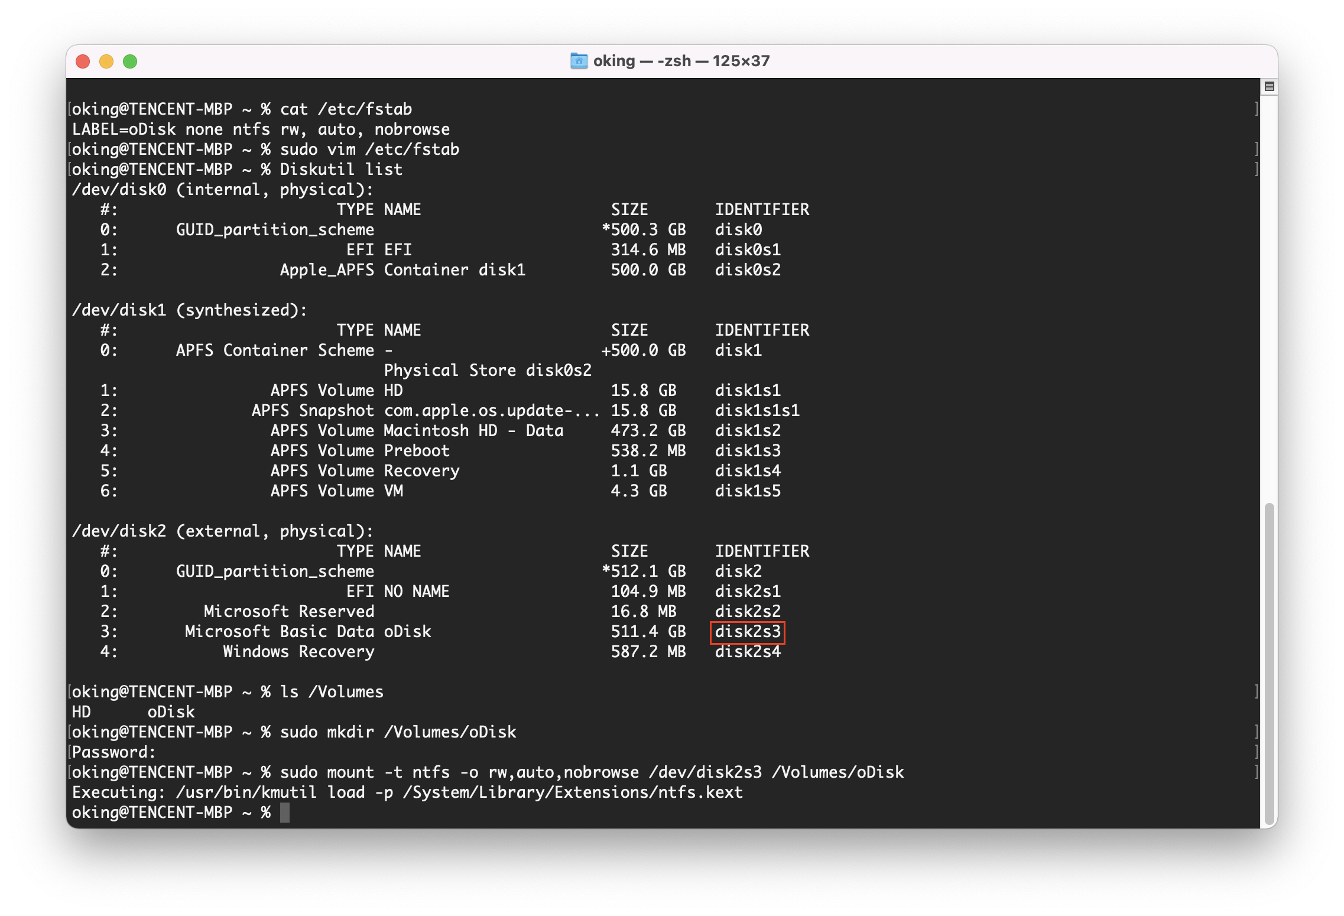Image resolution: width=1344 pixels, height=916 pixels.
Task: Click the '*512.1 GB' size value
Action: click(x=644, y=571)
